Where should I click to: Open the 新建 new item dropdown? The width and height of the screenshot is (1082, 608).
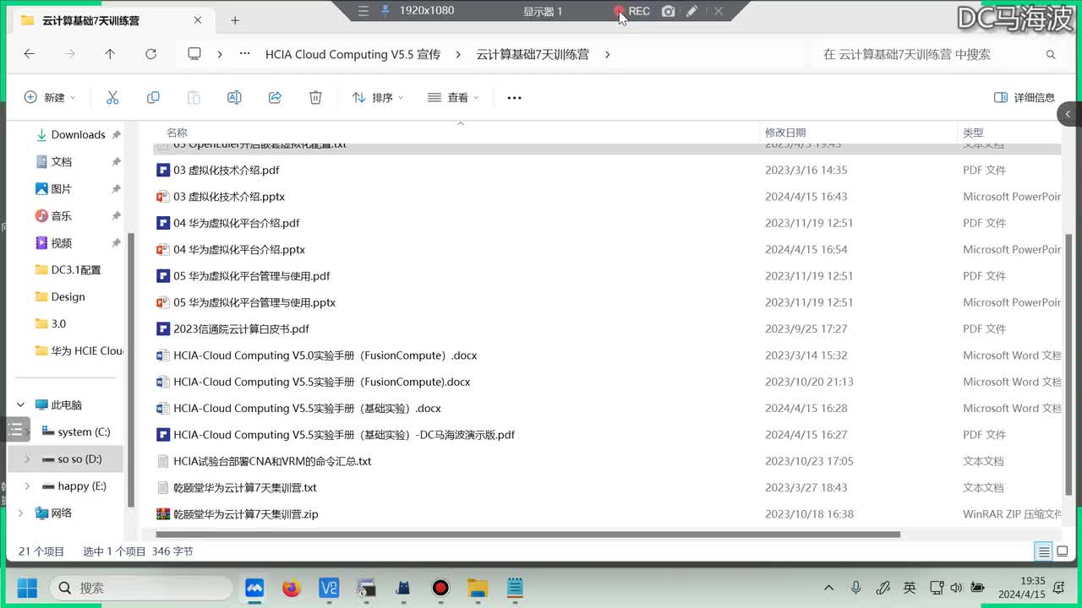(x=50, y=98)
